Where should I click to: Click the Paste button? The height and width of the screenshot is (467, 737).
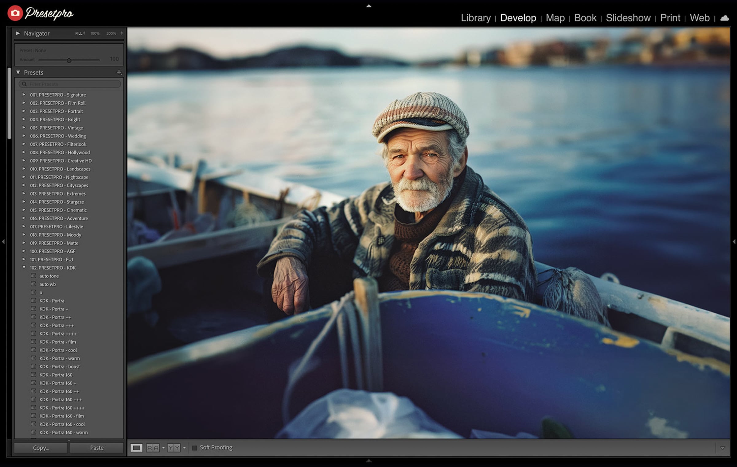[x=97, y=448]
